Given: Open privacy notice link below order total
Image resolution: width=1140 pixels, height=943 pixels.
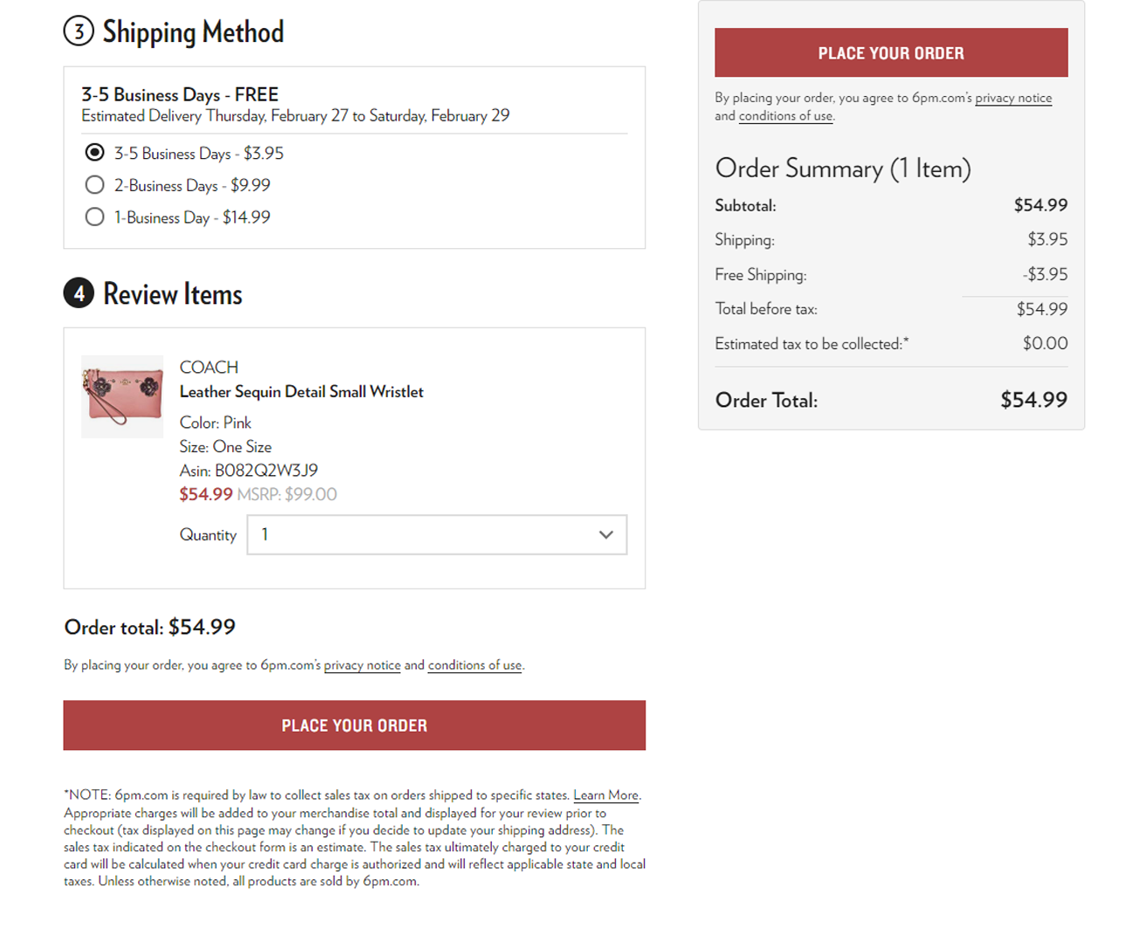Looking at the screenshot, I should click(x=362, y=665).
